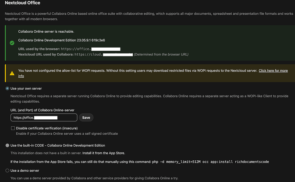Click the green checkmark status icon

coord(12,43)
